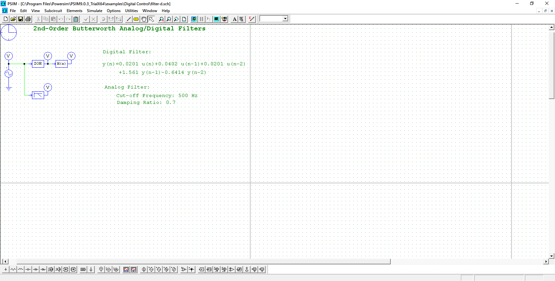Screen dimensions: 555x281
Task: Select the Wire drawing tool
Action: coord(129,19)
